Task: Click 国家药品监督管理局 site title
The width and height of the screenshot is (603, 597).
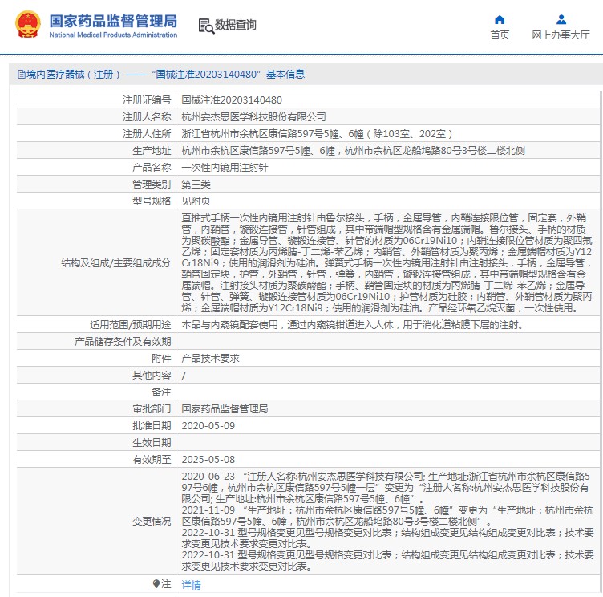Action: [113, 21]
